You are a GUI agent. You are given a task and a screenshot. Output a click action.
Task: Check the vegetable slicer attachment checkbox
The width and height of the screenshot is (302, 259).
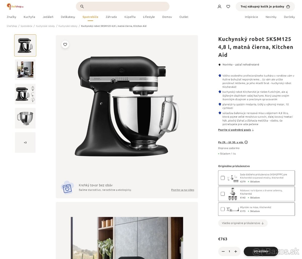(x=222, y=194)
